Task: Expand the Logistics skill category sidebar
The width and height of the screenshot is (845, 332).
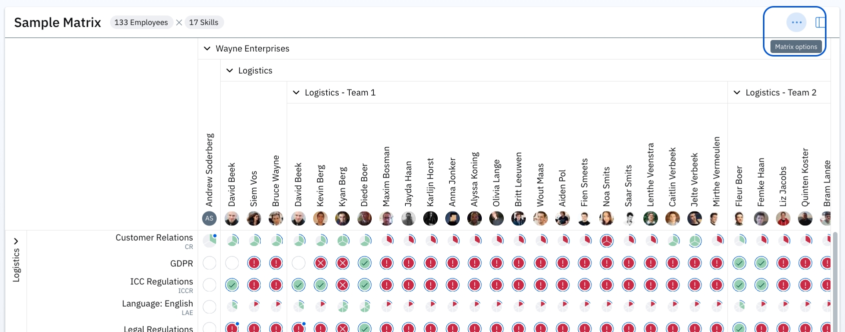Action: click(x=16, y=241)
